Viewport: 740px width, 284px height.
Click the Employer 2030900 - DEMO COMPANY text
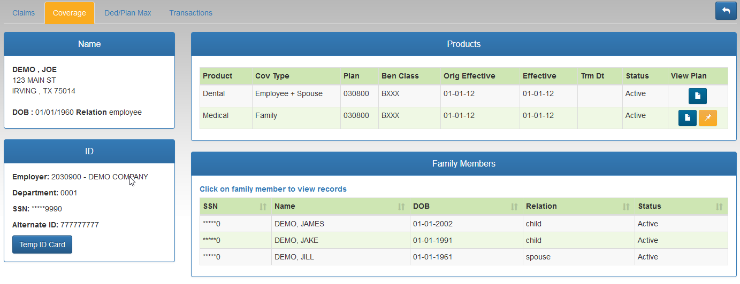pyautogui.click(x=80, y=177)
